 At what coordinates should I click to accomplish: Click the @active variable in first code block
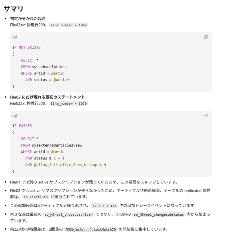point(61,80)
